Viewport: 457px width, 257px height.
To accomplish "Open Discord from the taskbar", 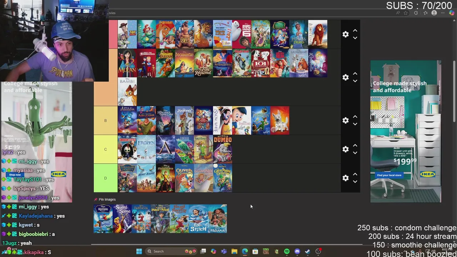I will tap(297, 251).
